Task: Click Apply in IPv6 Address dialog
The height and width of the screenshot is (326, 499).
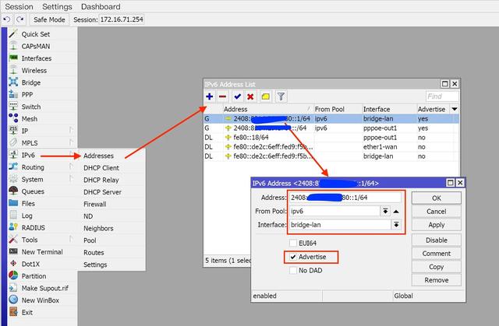Action: click(437, 225)
